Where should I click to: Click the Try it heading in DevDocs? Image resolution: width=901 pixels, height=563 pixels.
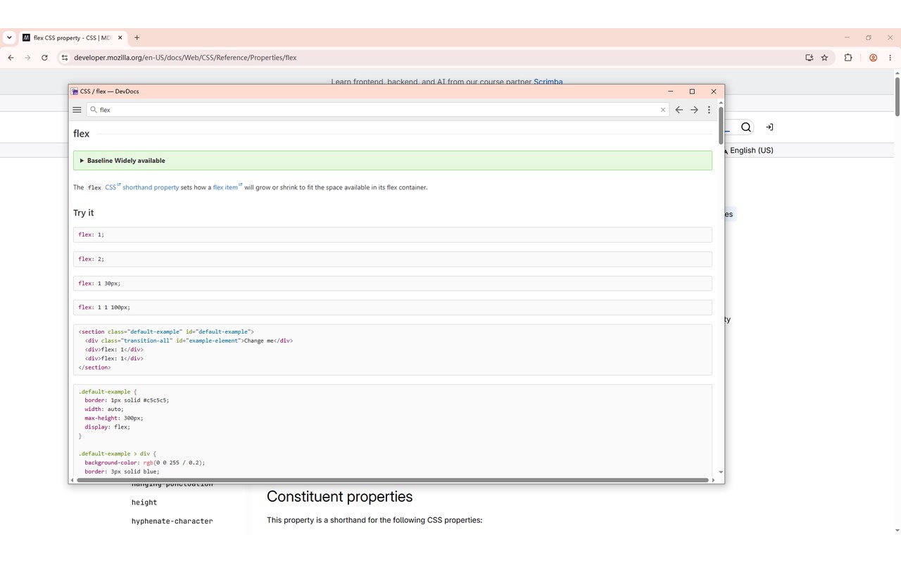point(83,213)
